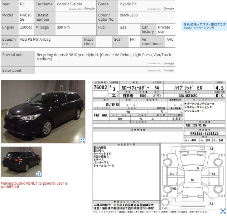The height and width of the screenshot is (216, 227).
Task: Expand the front view car photo with the fullscreen icon
Action: [x=82, y=140]
